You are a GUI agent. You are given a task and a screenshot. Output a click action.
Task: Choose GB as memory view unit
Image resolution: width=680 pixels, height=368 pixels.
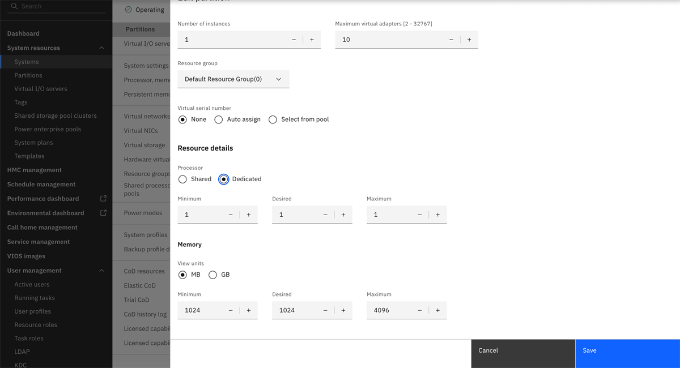(x=213, y=275)
